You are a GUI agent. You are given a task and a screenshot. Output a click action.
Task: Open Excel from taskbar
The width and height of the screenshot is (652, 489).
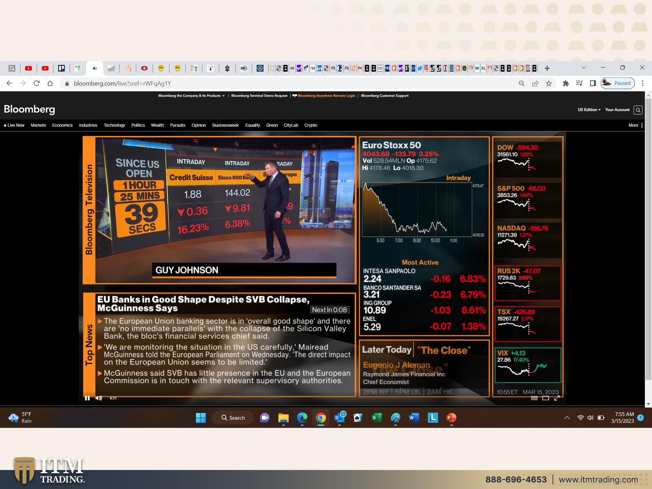point(377,418)
